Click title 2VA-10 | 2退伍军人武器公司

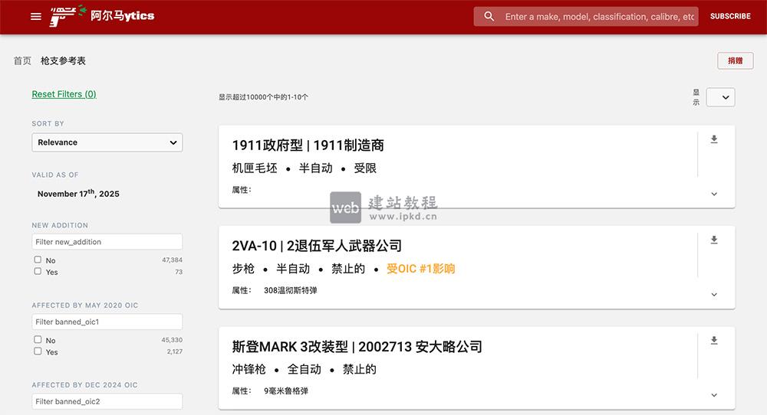click(x=317, y=246)
